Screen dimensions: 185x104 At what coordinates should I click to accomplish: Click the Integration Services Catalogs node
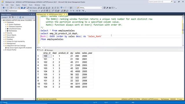click(x=16, y=46)
